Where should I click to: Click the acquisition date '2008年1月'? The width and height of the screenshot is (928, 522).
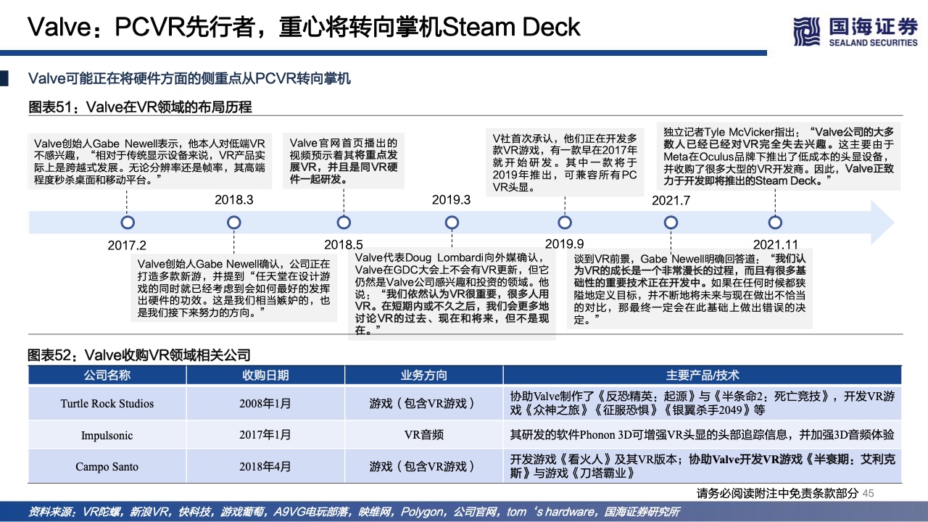pos(265,404)
